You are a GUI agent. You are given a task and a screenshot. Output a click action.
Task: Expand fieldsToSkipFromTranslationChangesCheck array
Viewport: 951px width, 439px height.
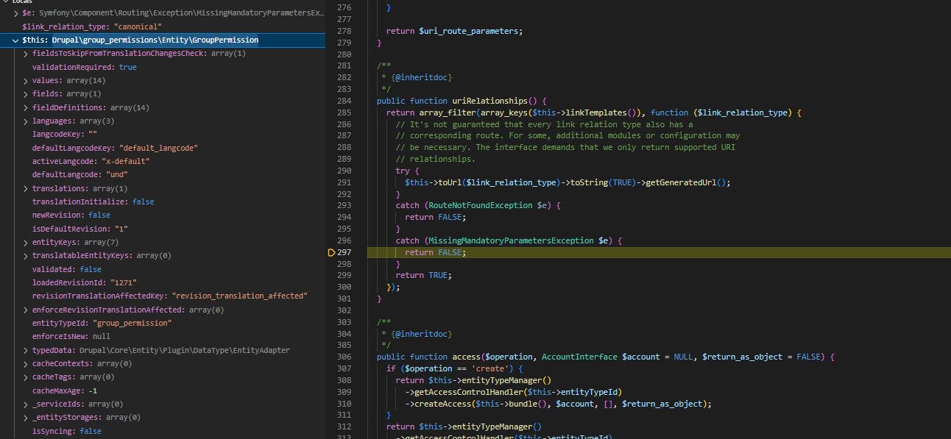pos(26,54)
